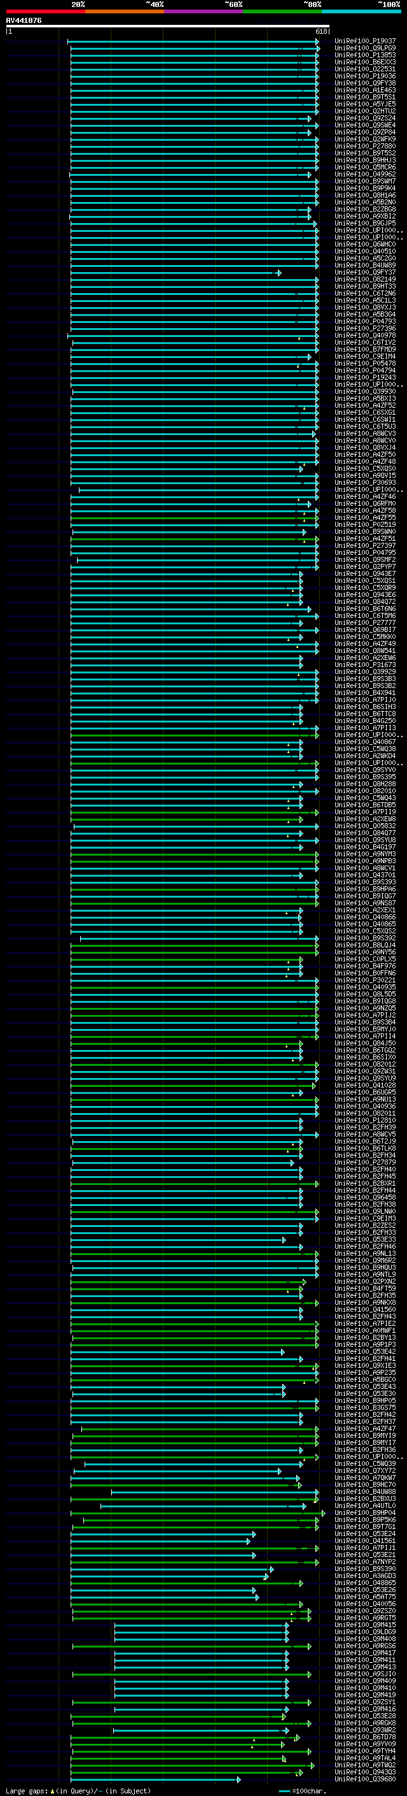Select the UniRef100_B6SIX0 label
The image size is (407, 1796).
point(364,1057)
